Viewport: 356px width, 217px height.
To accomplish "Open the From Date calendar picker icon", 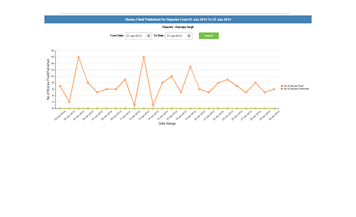I will (x=148, y=36).
